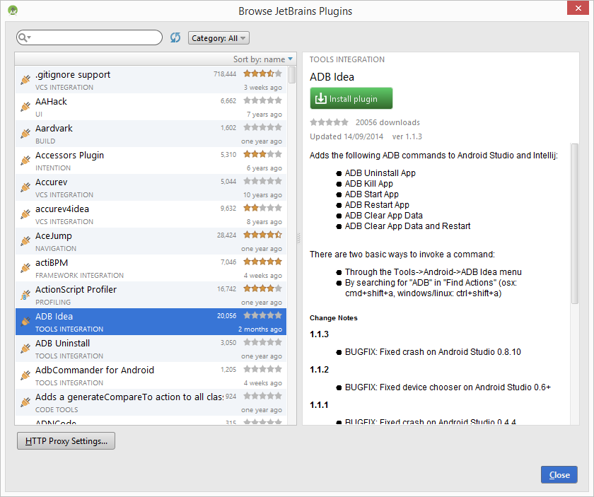The image size is (594, 497).
Task: Click the 'Change Notes' heading
Action: (x=333, y=318)
